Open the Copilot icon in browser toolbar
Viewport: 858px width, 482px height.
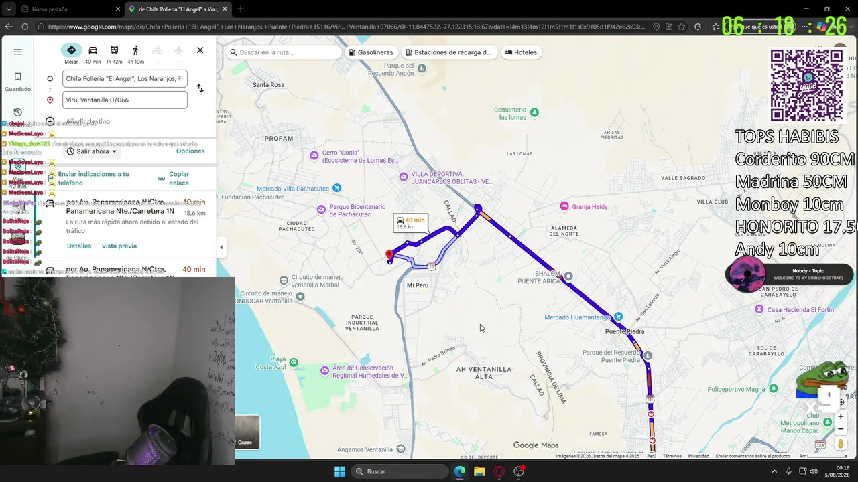pyautogui.click(x=820, y=27)
